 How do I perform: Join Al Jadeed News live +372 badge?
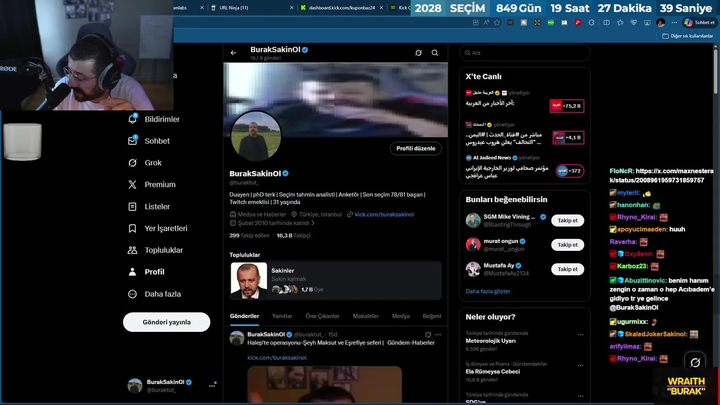[x=570, y=171]
